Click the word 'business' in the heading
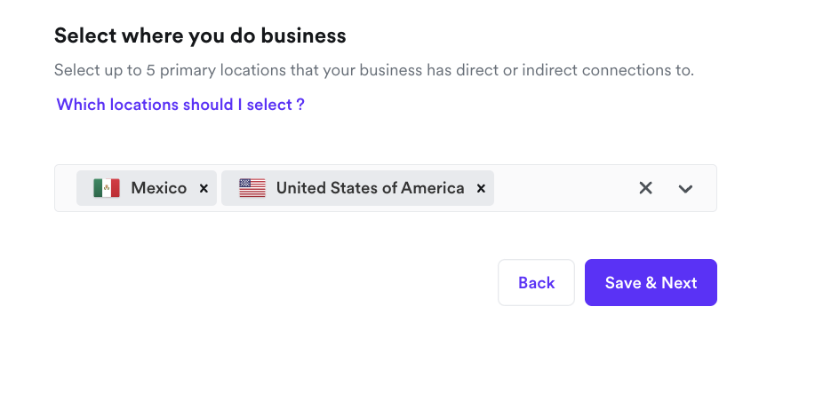 click(x=308, y=36)
